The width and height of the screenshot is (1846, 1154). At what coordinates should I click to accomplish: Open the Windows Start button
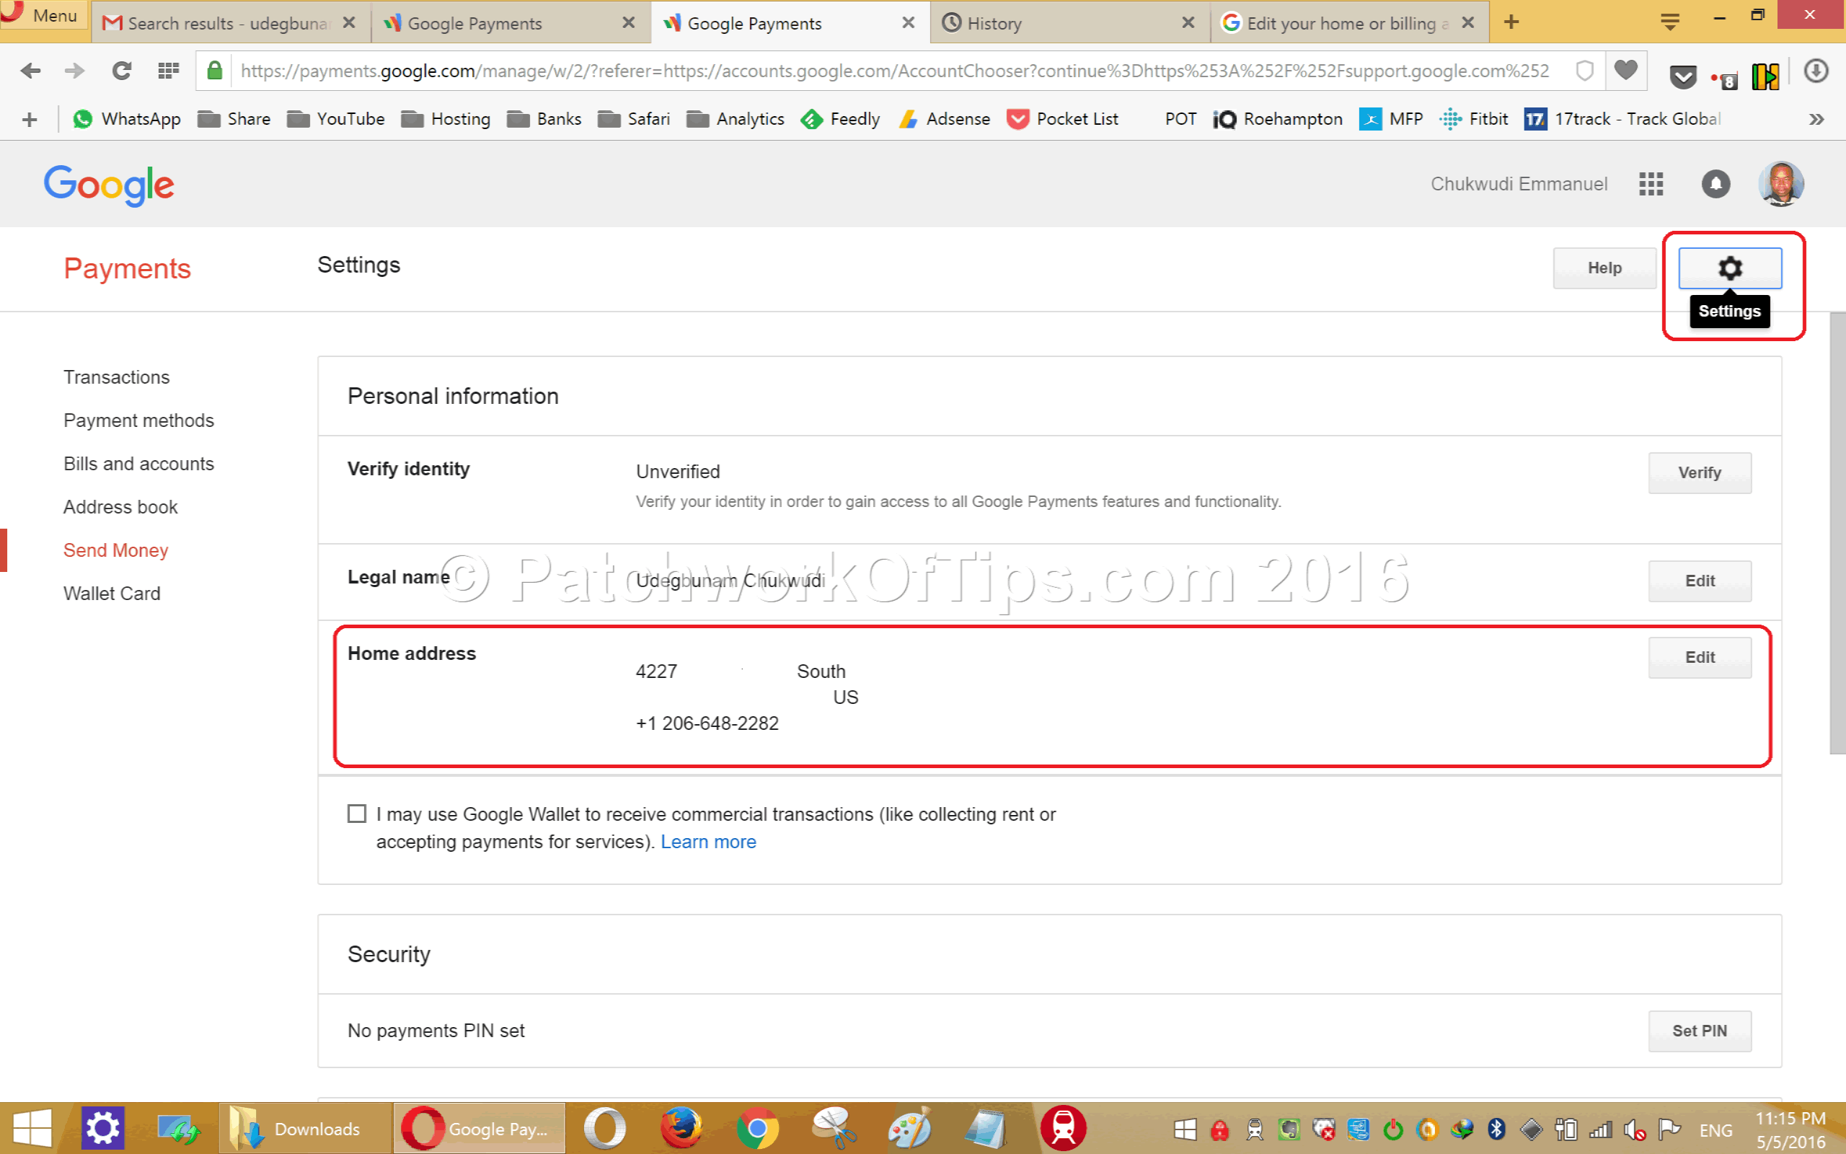coord(32,1129)
